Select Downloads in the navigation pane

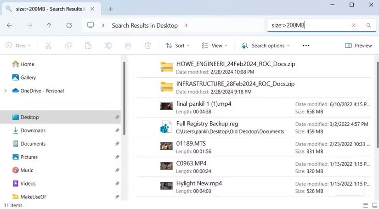pyautogui.click(x=33, y=130)
